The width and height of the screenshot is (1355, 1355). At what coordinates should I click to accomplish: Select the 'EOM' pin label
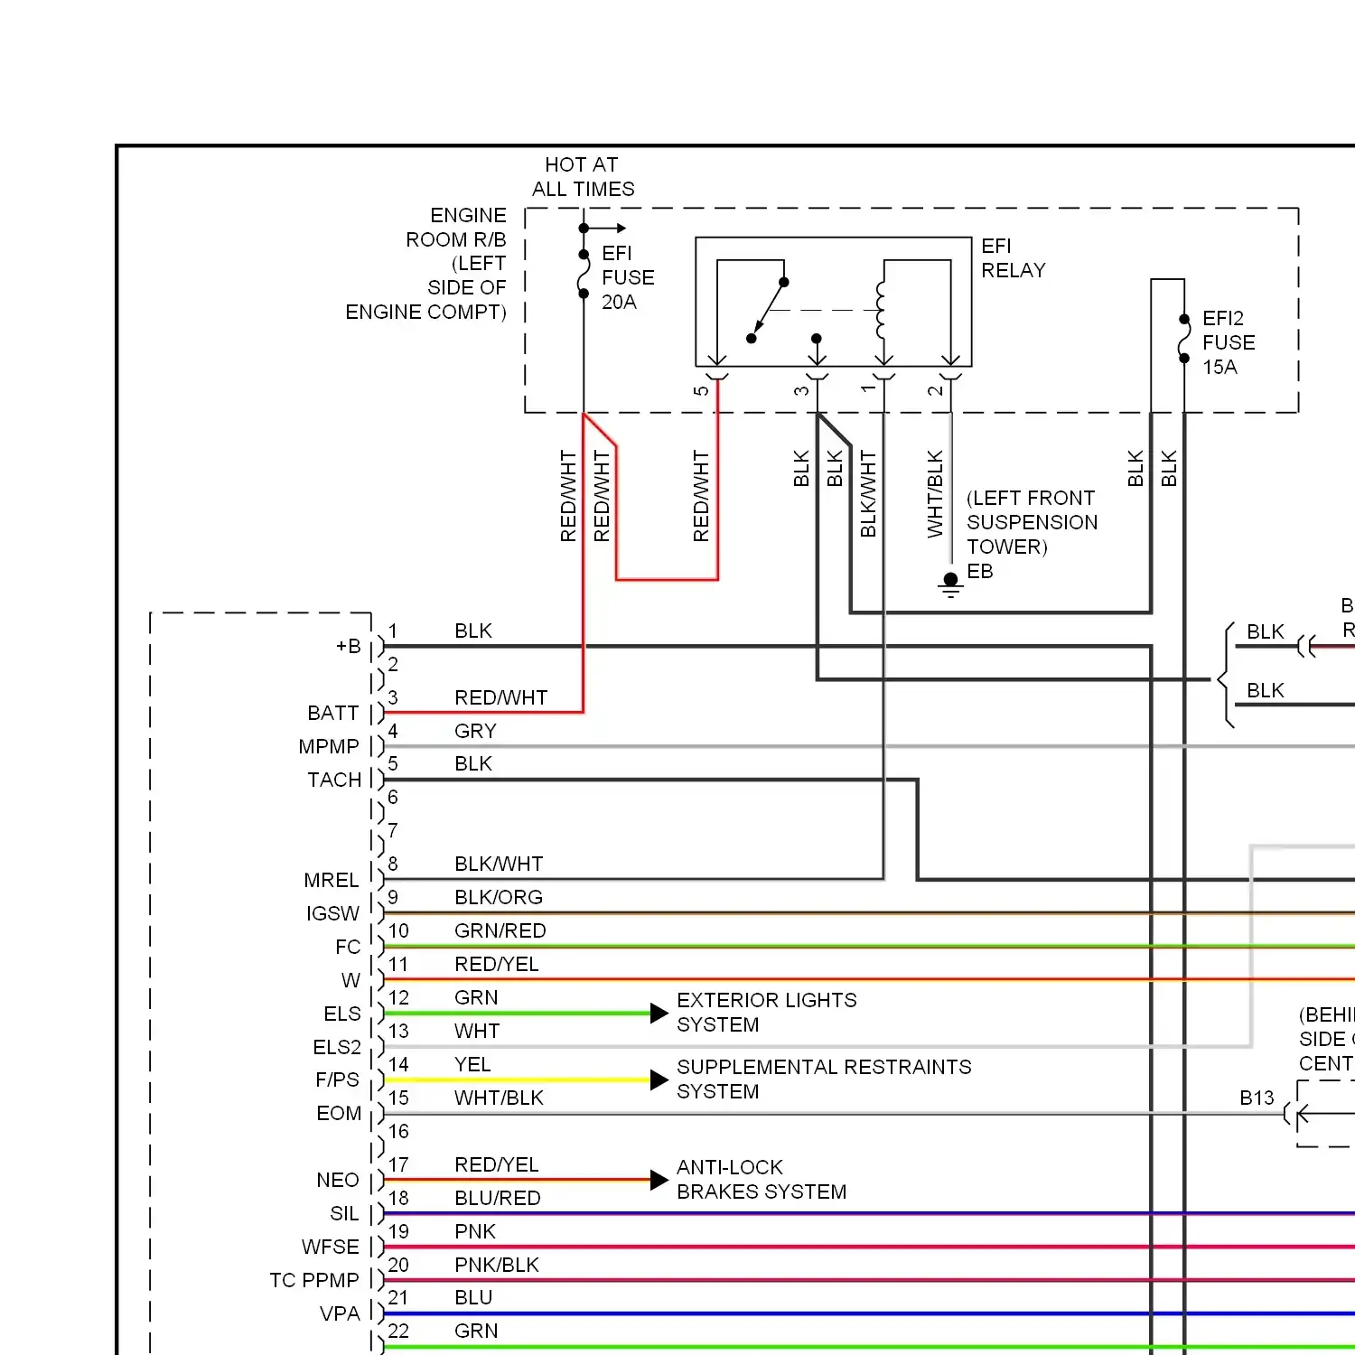pyautogui.click(x=339, y=1114)
